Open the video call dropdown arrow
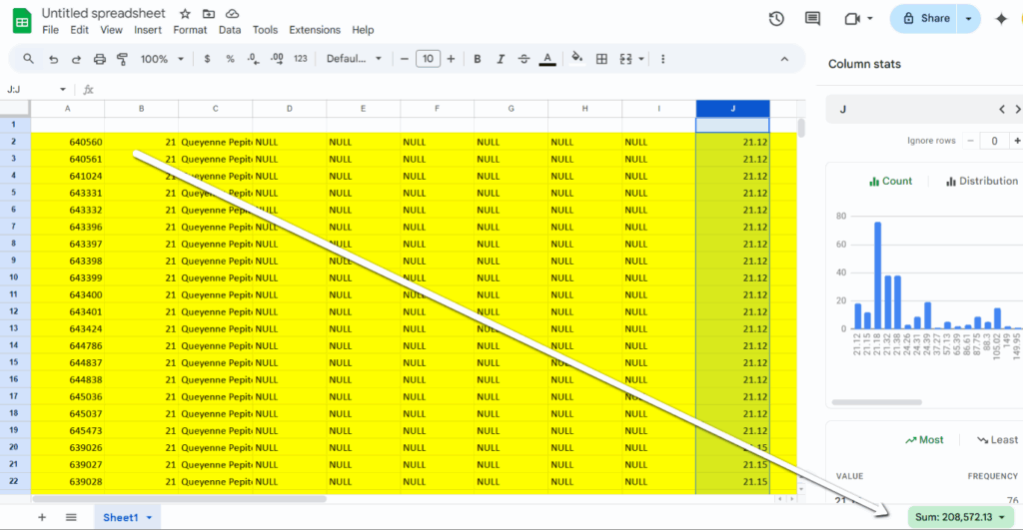The height and width of the screenshot is (530, 1023). point(870,19)
